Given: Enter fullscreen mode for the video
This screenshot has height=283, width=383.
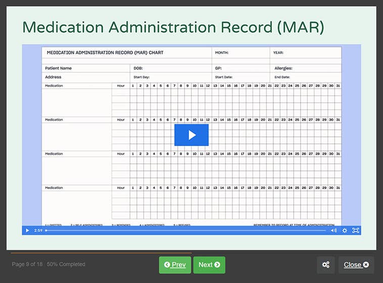Looking at the screenshot, I should tap(355, 230).
